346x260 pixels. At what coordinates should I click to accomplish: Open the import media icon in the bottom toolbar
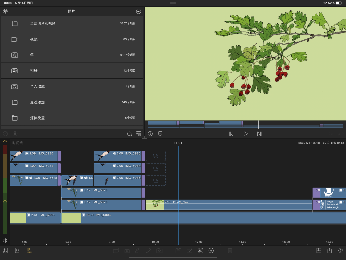pos(5,251)
